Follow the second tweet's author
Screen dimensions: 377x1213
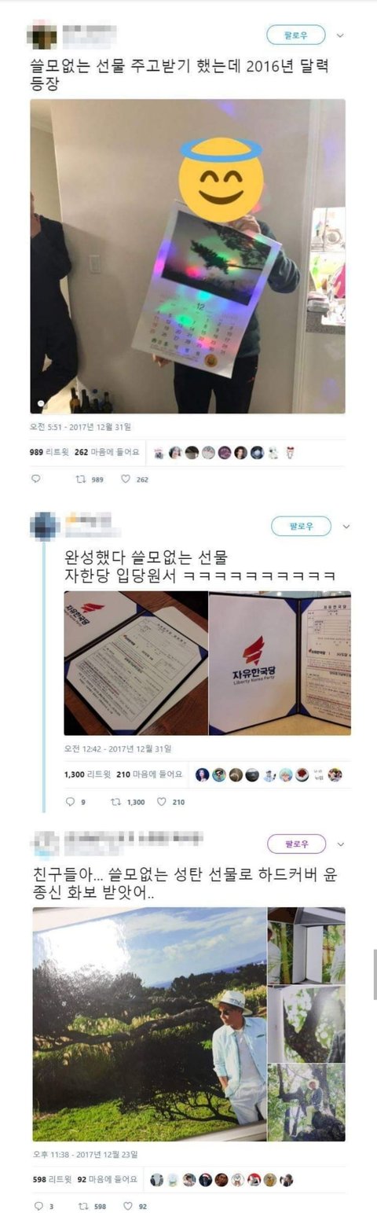[301, 526]
